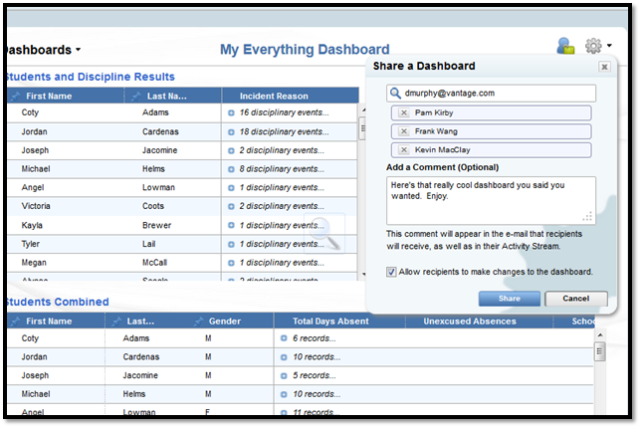The width and height of the screenshot is (641, 428).
Task: Open the share dashboard user icon
Action: click(x=565, y=46)
